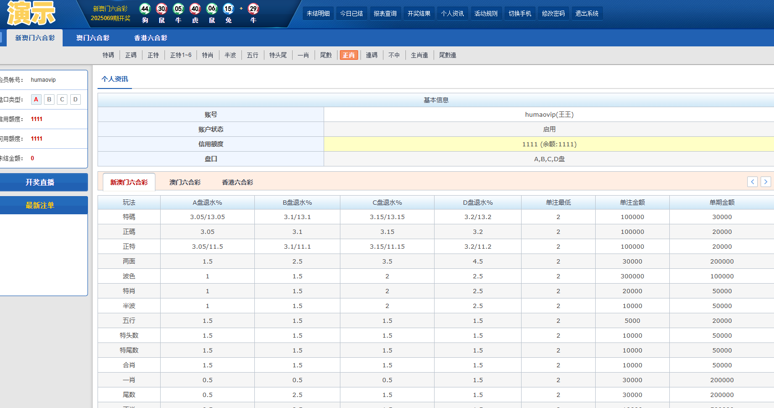This screenshot has height=408, width=774.
Task: Click lottery ball number 15
Action: [229, 9]
